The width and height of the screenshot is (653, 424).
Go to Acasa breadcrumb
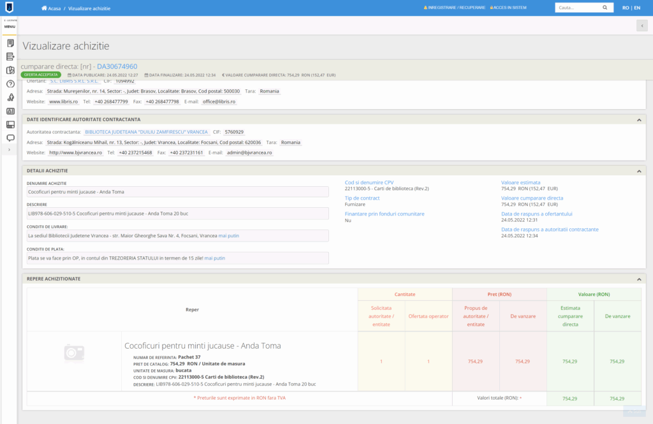pos(54,8)
